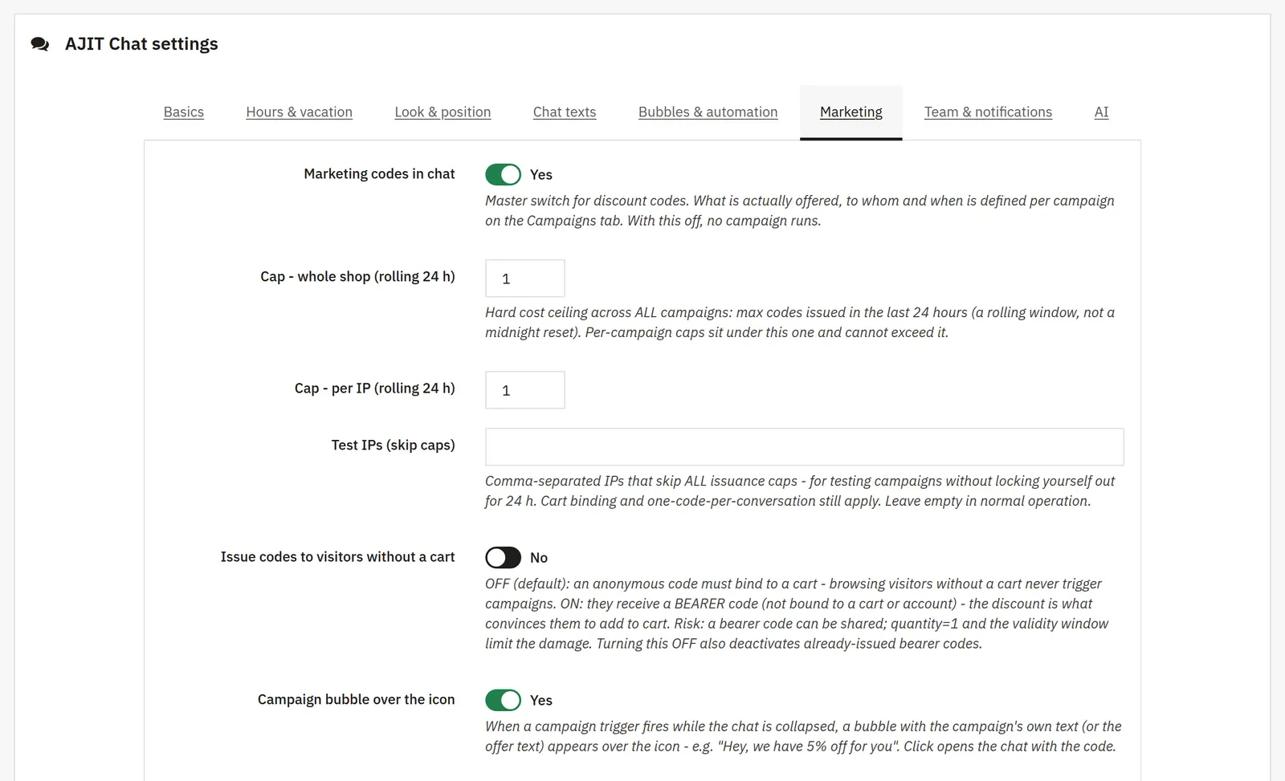Switch to the Hours & vacation tab
The width and height of the screenshot is (1285, 781).
(x=300, y=112)
